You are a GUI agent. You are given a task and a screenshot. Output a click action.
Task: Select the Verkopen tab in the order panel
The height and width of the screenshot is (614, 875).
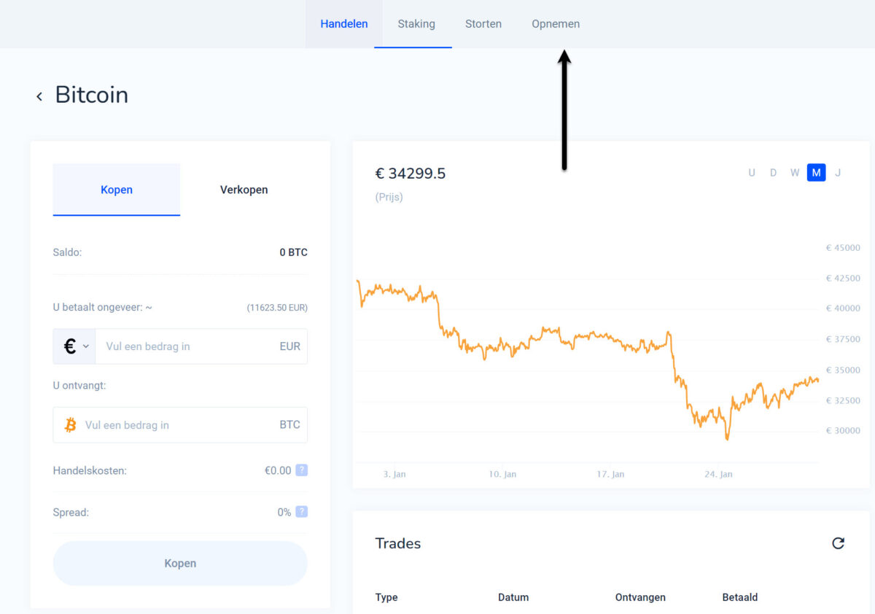tap(244, 190)
